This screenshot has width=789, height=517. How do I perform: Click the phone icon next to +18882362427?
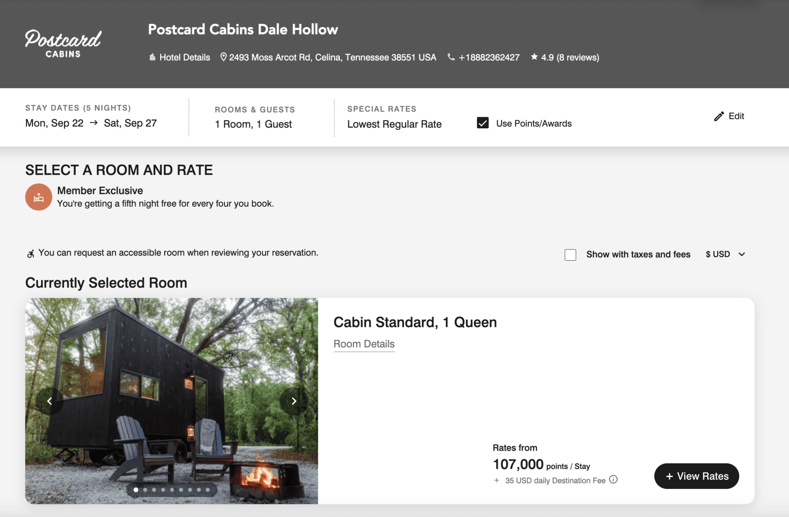450,57
